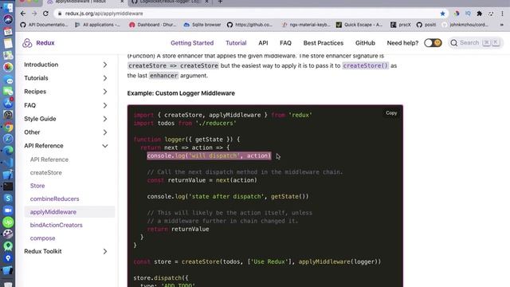Open Safari in the dock
Image resolution: width=510 pixels, height=287 pixels.
8,139
